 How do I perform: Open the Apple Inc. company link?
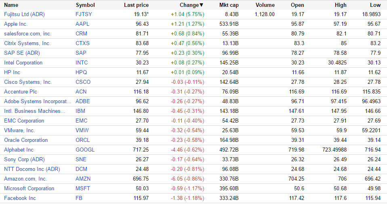pos(16,24)
